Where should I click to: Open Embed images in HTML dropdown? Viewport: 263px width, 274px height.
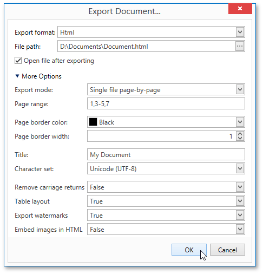pyautogui.click(x=240, y=229)
